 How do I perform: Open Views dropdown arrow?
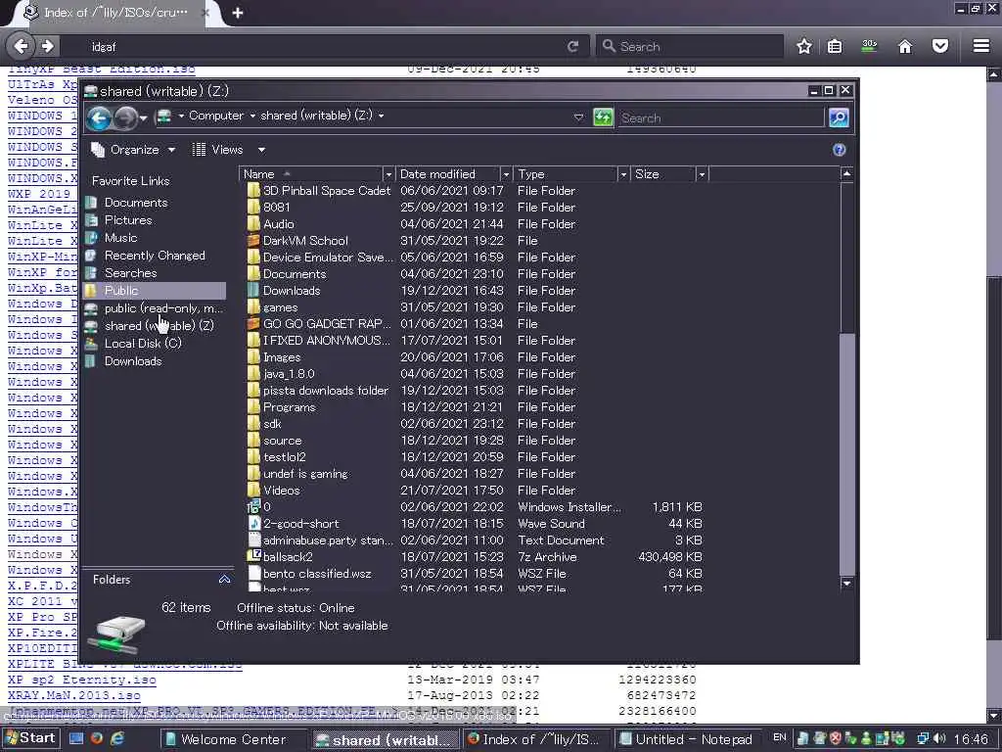(261, 150)
